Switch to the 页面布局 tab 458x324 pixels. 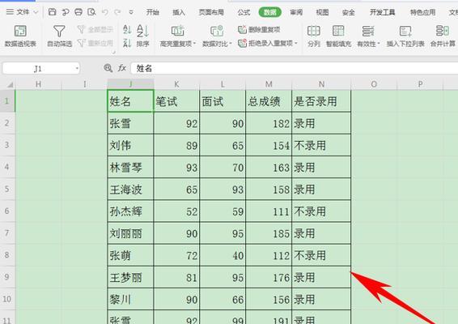pos(211,12)
